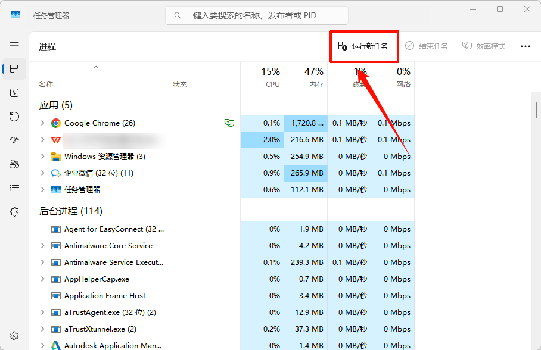Select the Application Frame Host process
This screenshot has width=541, height=350.
[x=105, y=296]
